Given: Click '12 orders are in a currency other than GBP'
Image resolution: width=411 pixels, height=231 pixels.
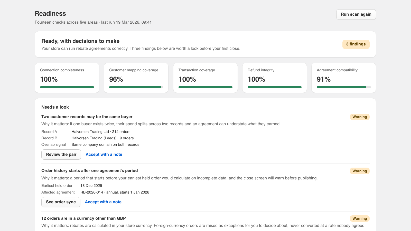Looking at the screenshot, I should (83, 218).
